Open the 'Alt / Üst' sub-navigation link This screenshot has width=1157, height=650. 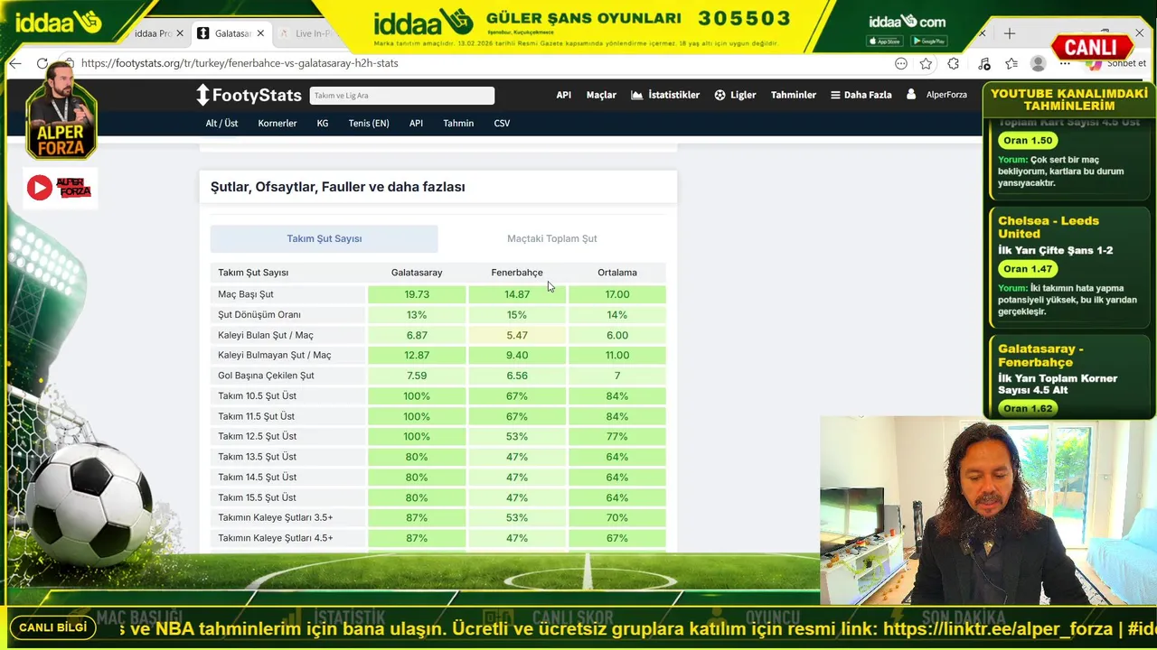coord(221,123)
